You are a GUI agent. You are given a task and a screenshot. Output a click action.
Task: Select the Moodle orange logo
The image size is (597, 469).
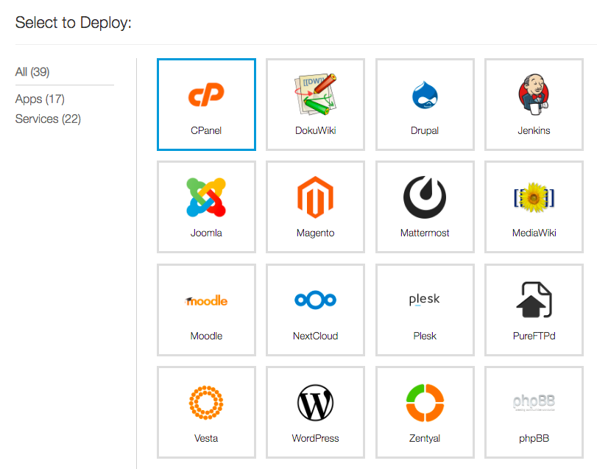point(206,300)
